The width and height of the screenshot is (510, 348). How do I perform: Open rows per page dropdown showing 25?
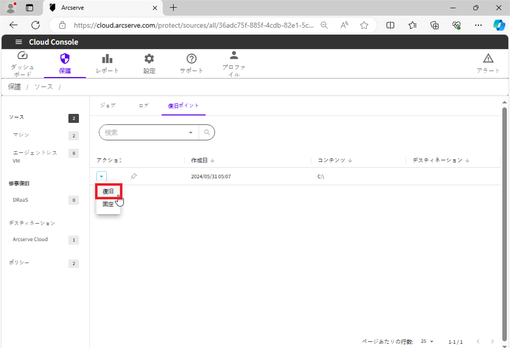pyautogui.click(x=427, y=342)
